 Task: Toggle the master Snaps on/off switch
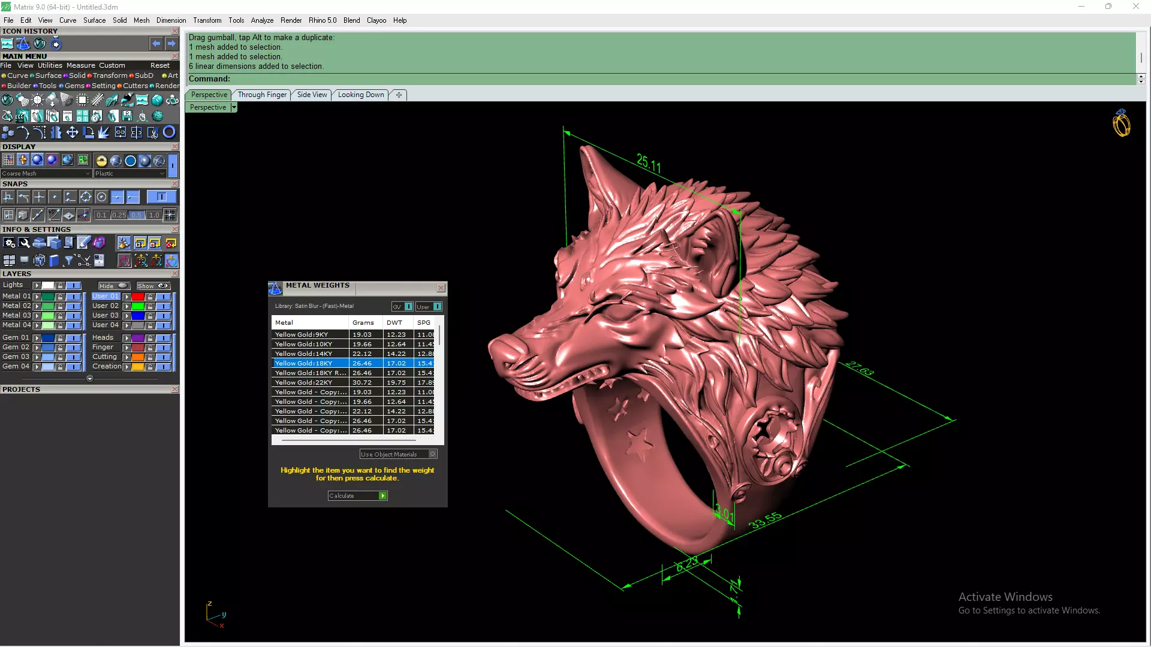[161, 197]
